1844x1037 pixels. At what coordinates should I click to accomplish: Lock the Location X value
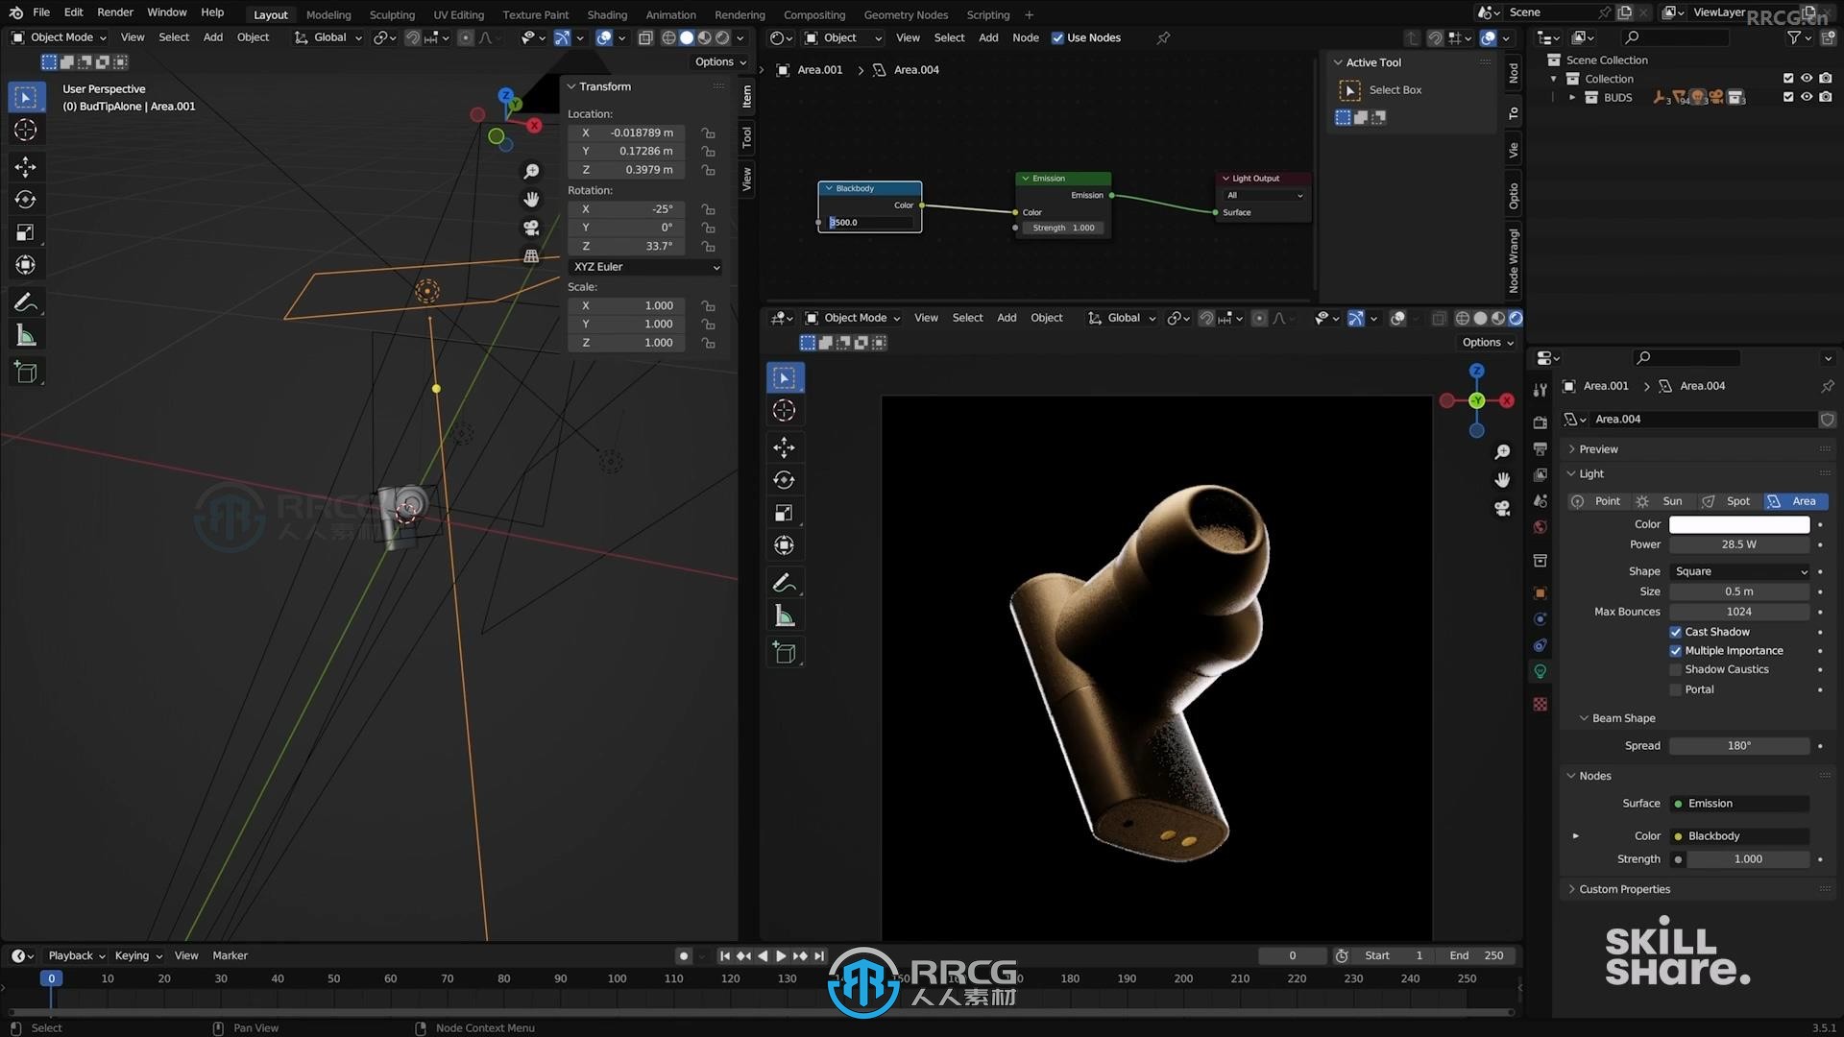pos(709,133)
